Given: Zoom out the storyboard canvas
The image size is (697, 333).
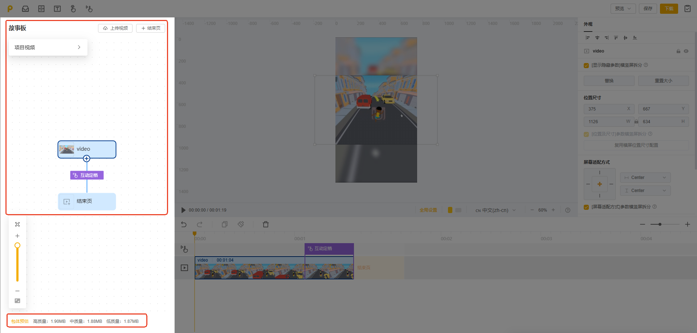Looking at the screenshot, I should tap(17, 291).
